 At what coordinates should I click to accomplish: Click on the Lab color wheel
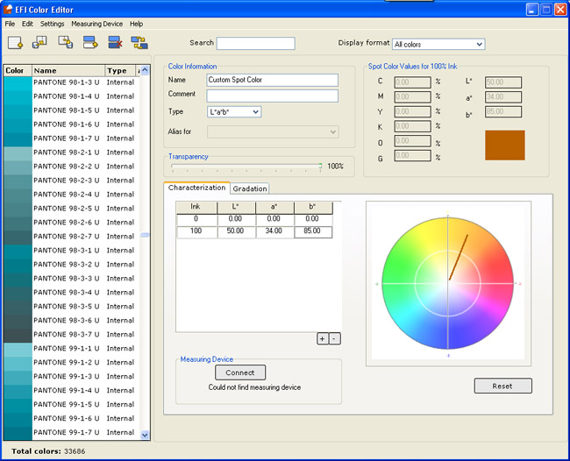coord(447,283)
